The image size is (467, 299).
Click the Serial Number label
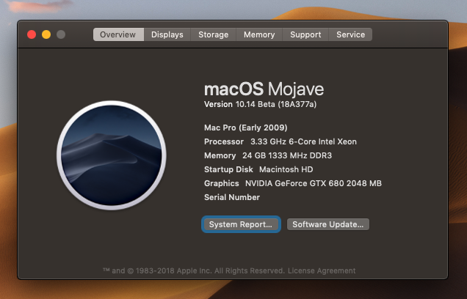232,197
